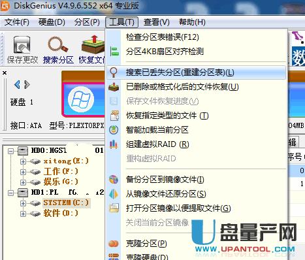Open the 硬盘(D) menu
The image size is (305, 260).
point(52,22)
